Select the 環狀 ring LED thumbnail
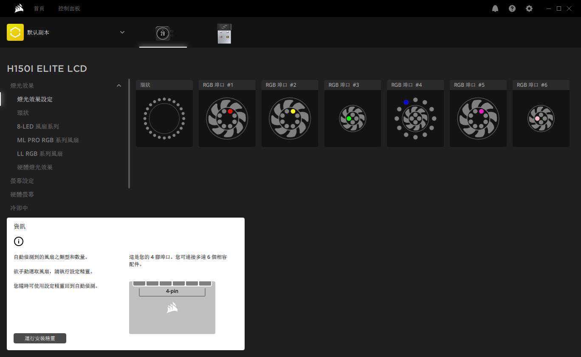 [164, 118]
